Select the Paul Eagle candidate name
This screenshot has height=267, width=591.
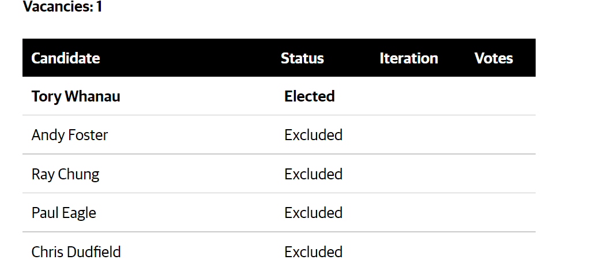coord(63,213)
